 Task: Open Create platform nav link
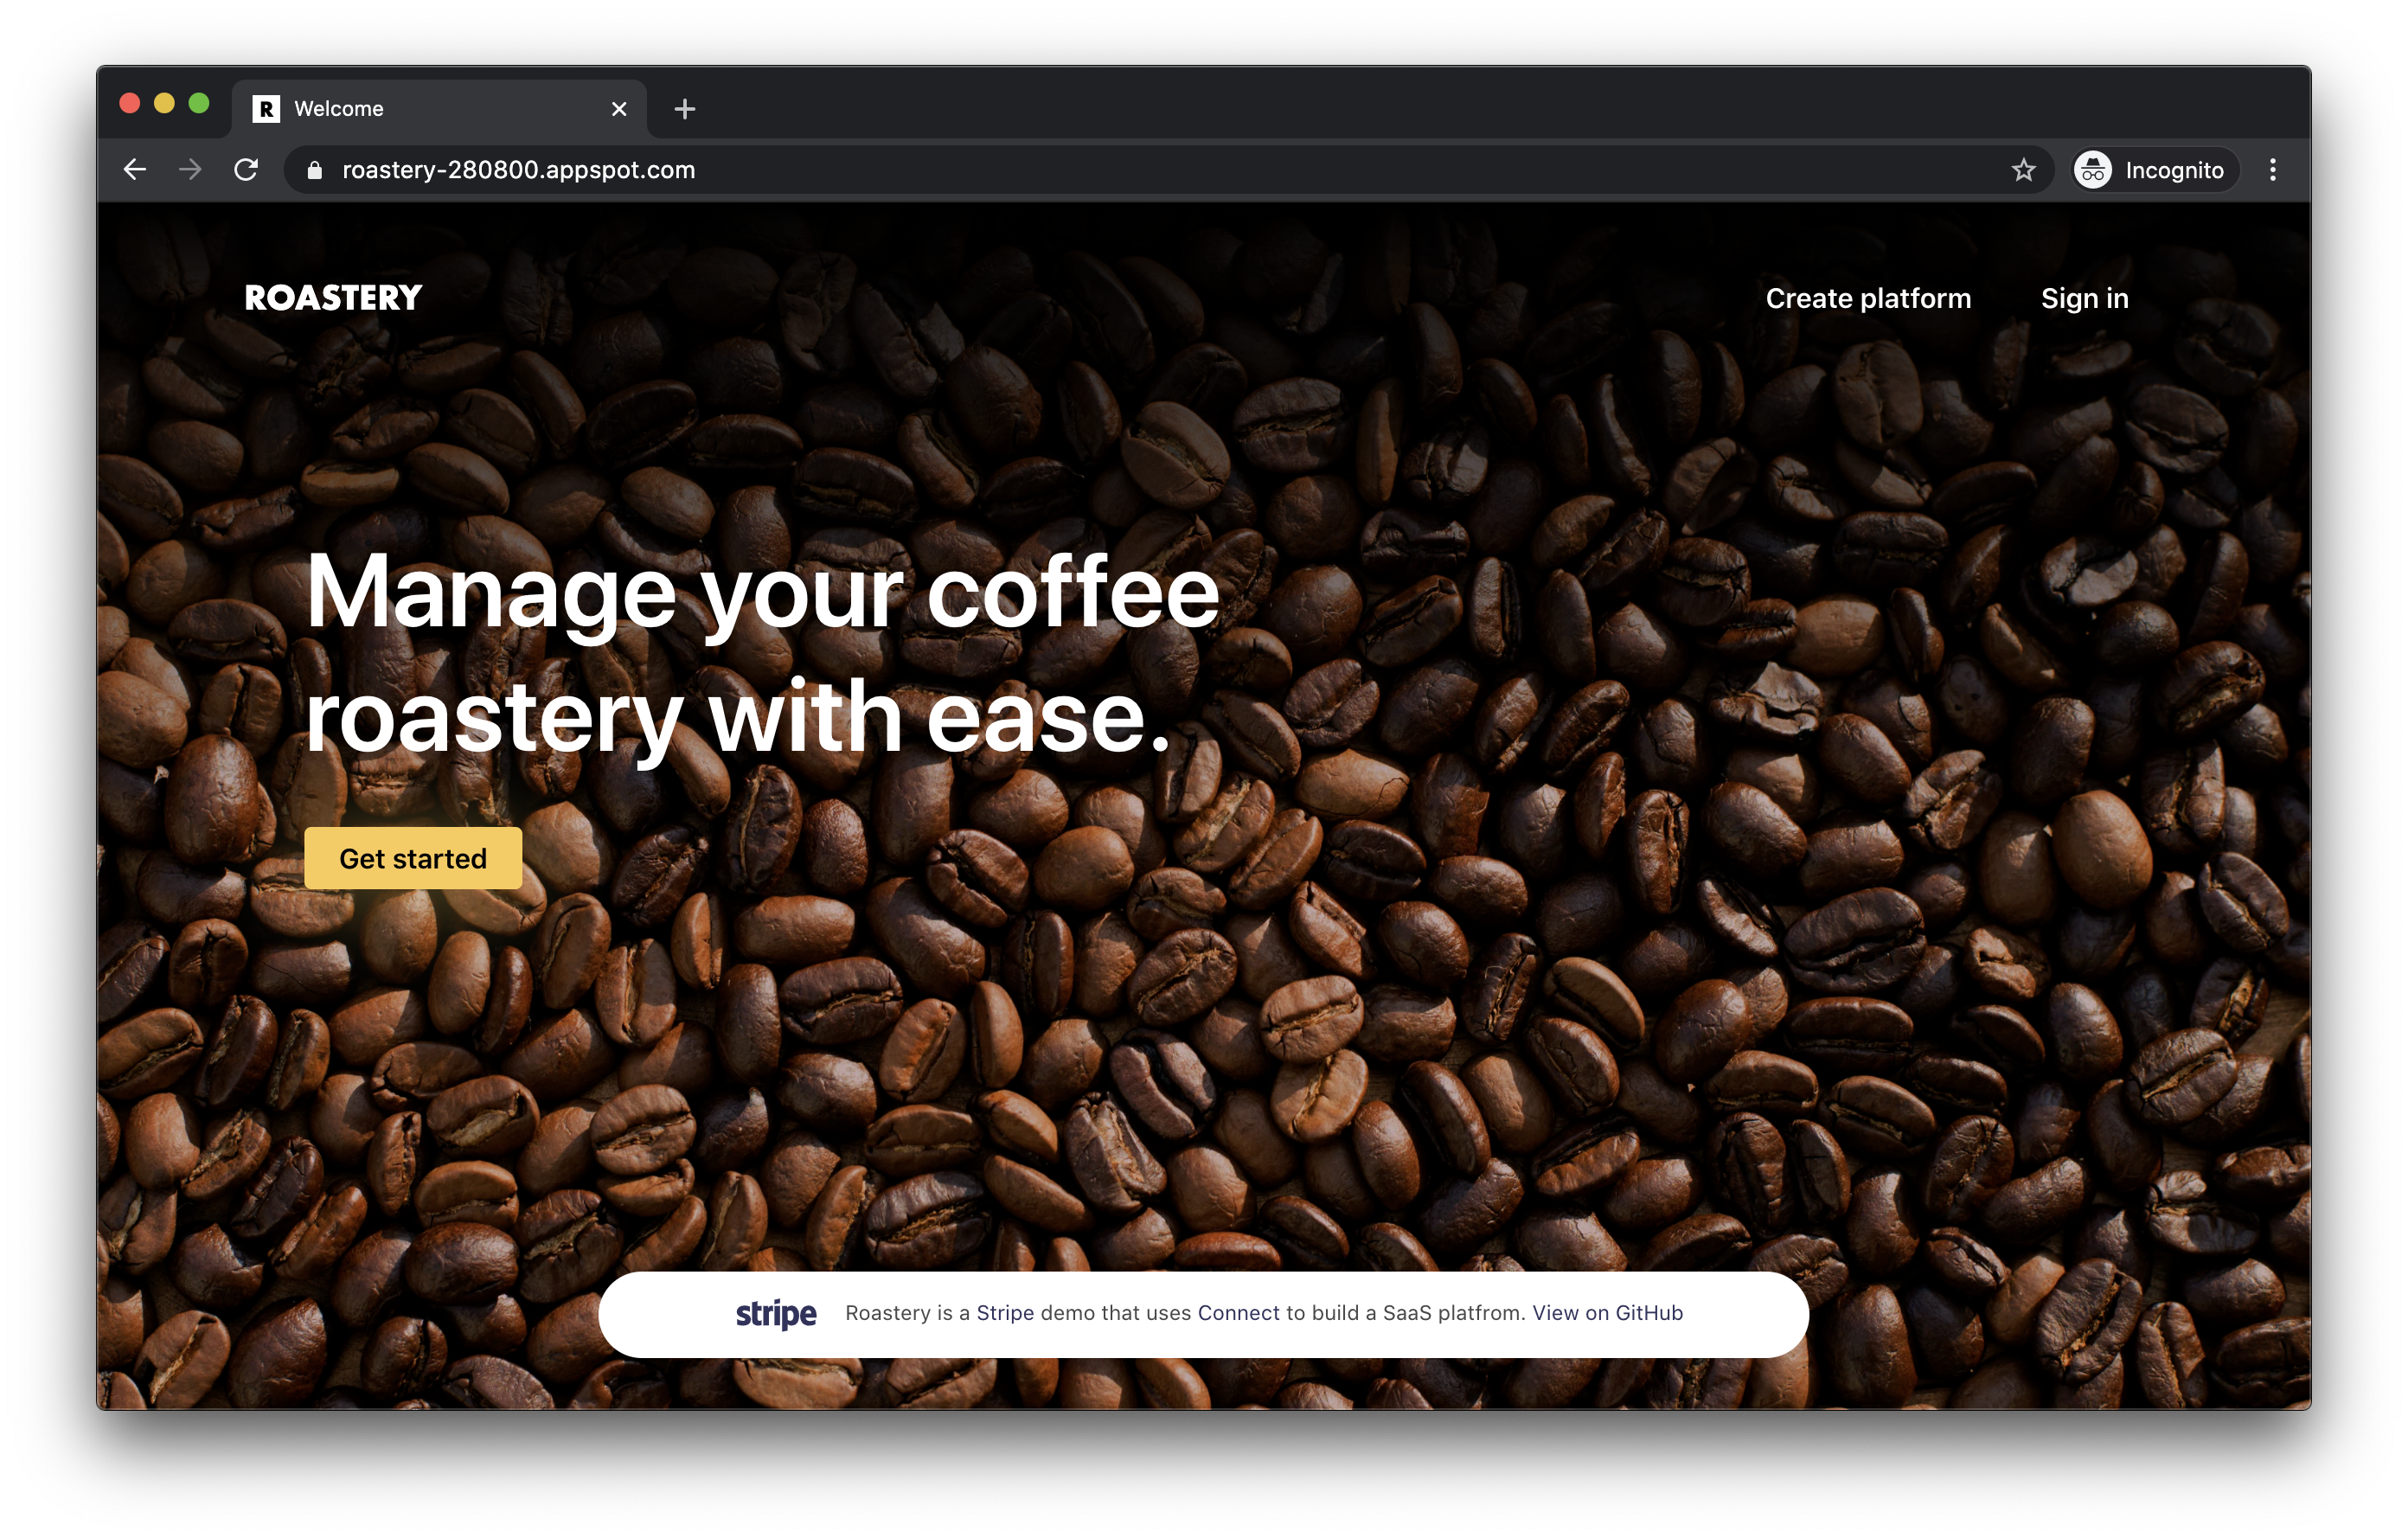(1867, 298)
